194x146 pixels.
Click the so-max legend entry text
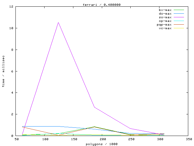pos(165,17)
